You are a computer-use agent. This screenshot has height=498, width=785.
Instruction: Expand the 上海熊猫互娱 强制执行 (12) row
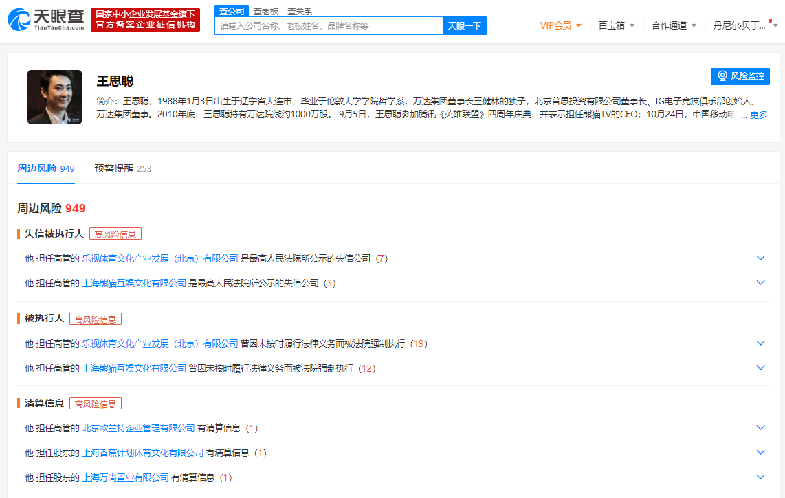(393, 368)
